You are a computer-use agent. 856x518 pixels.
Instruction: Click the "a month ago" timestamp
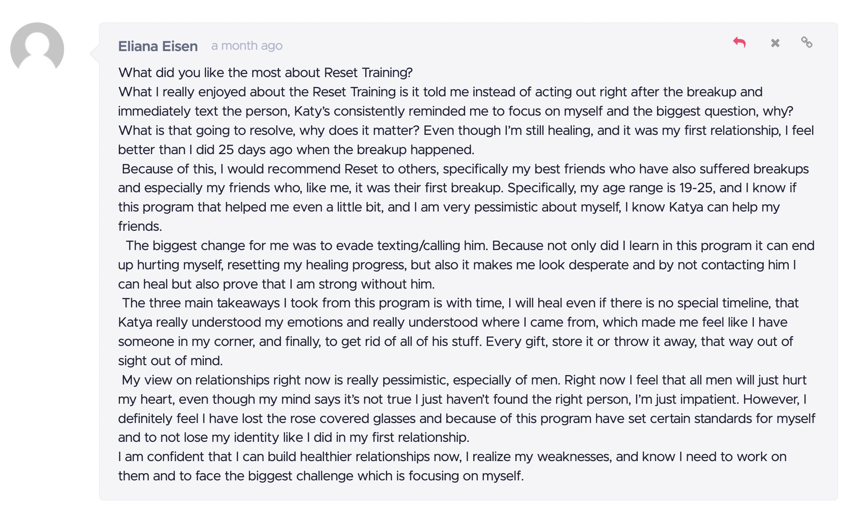(247, 46)
